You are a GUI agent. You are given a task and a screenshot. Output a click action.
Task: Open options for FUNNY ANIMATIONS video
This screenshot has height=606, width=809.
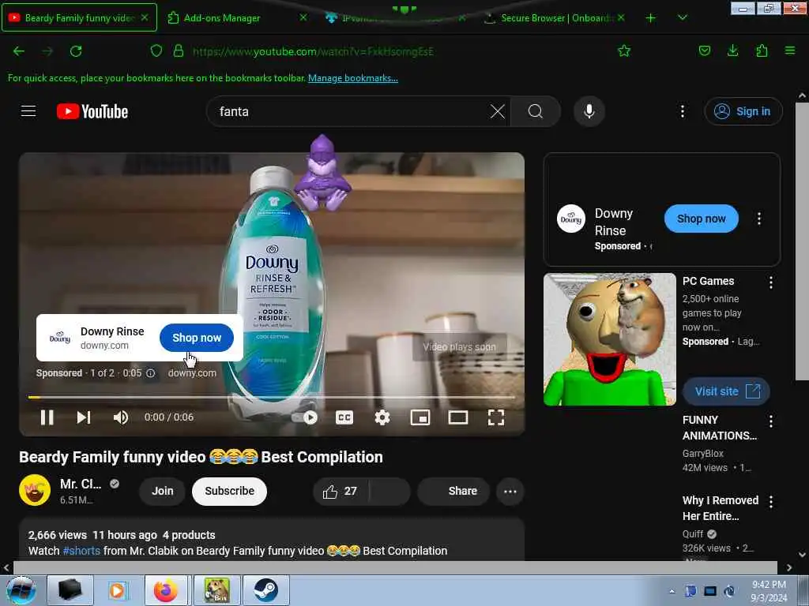tap(771, 421)
